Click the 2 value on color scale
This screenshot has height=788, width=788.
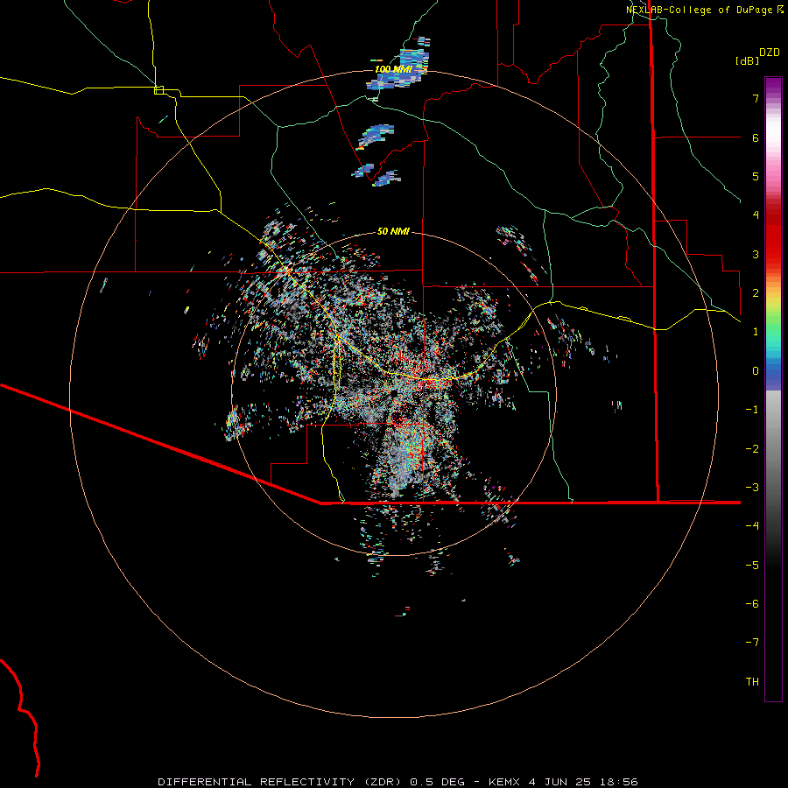tap(756, 293)
